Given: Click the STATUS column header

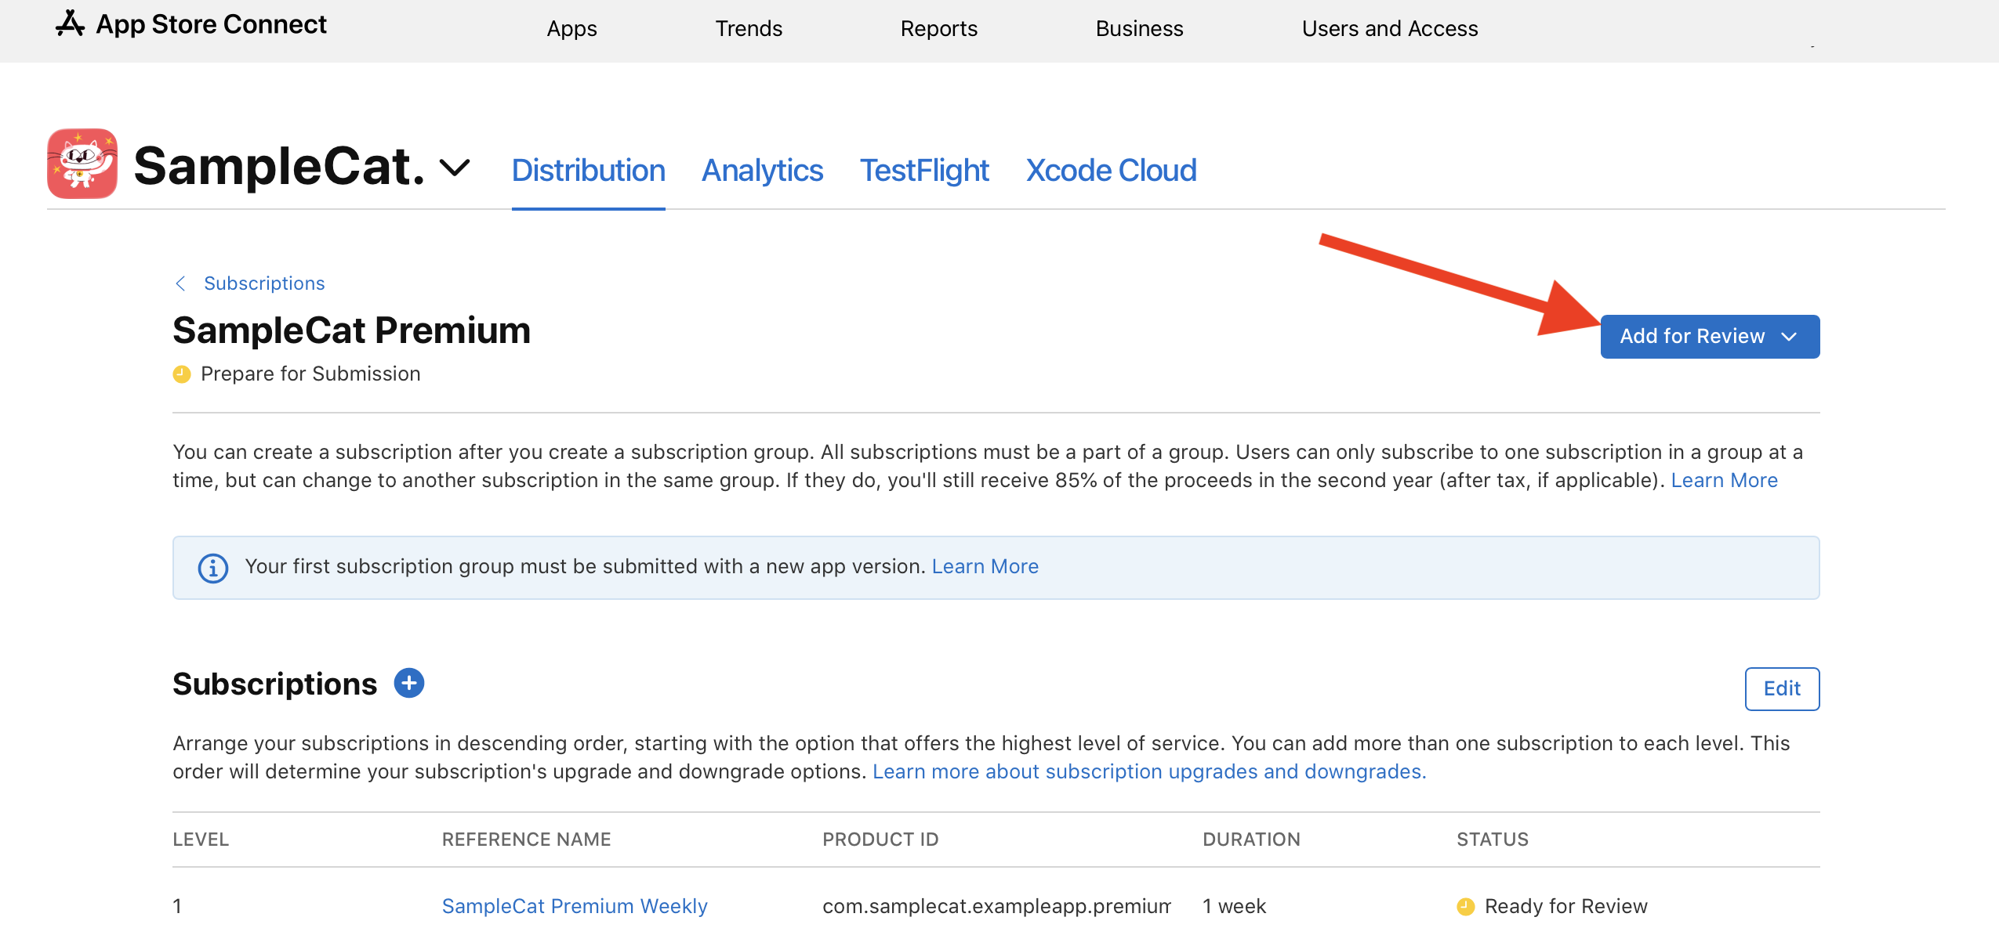Looking at the screenshot, I should [1493, 839].
